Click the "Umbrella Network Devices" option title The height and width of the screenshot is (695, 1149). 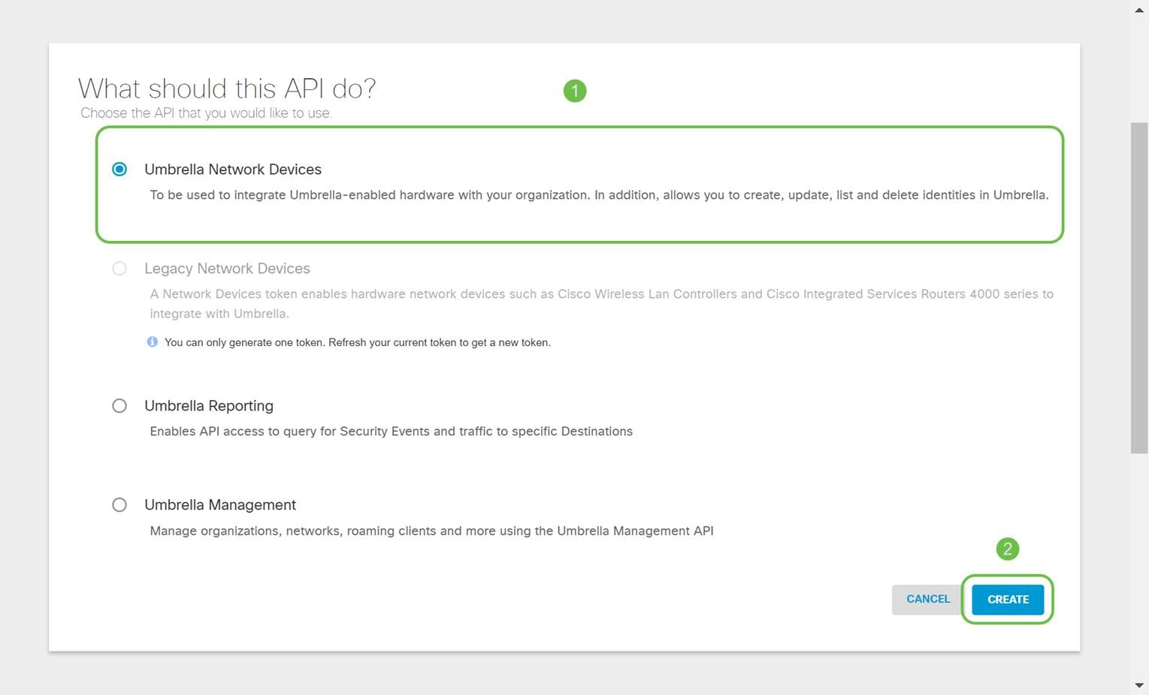click(x=233, y=170)
